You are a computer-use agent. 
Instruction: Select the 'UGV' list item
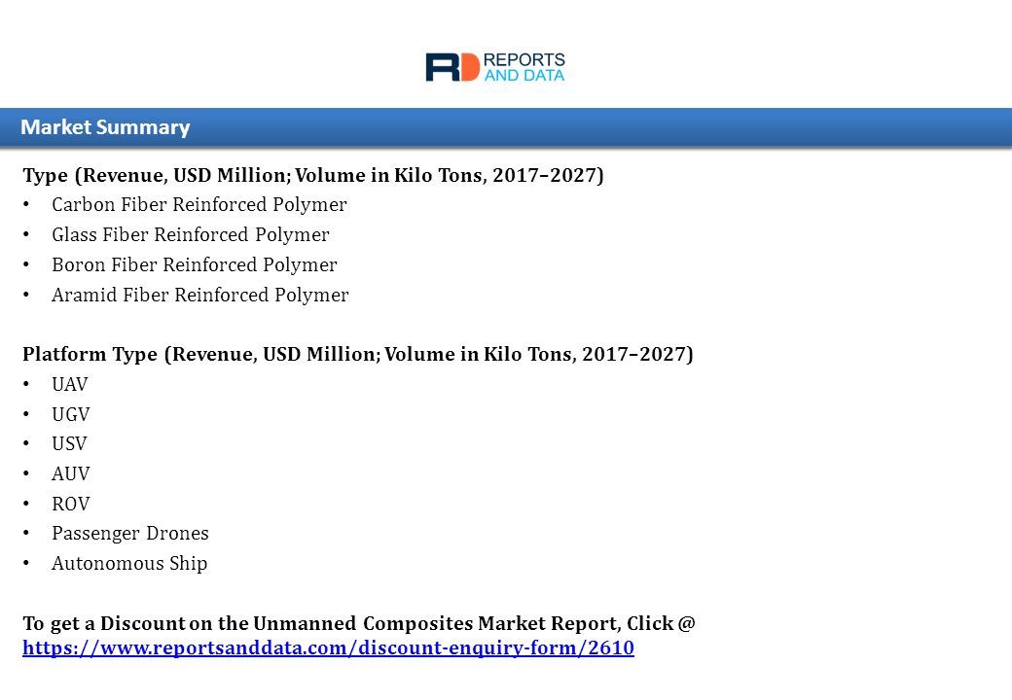pos(70,414)
